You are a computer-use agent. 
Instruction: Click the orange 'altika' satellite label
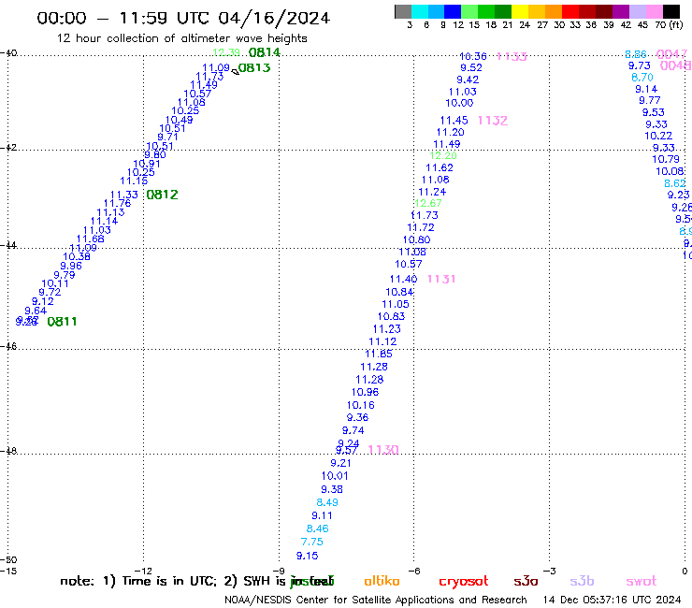[x=382, y=582]
